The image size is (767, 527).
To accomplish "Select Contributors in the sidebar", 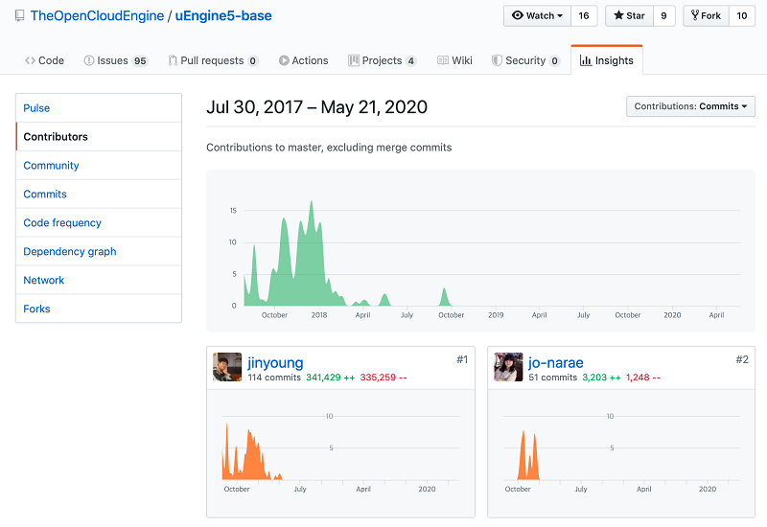I will pyautogui.click(x=99, y=137).
